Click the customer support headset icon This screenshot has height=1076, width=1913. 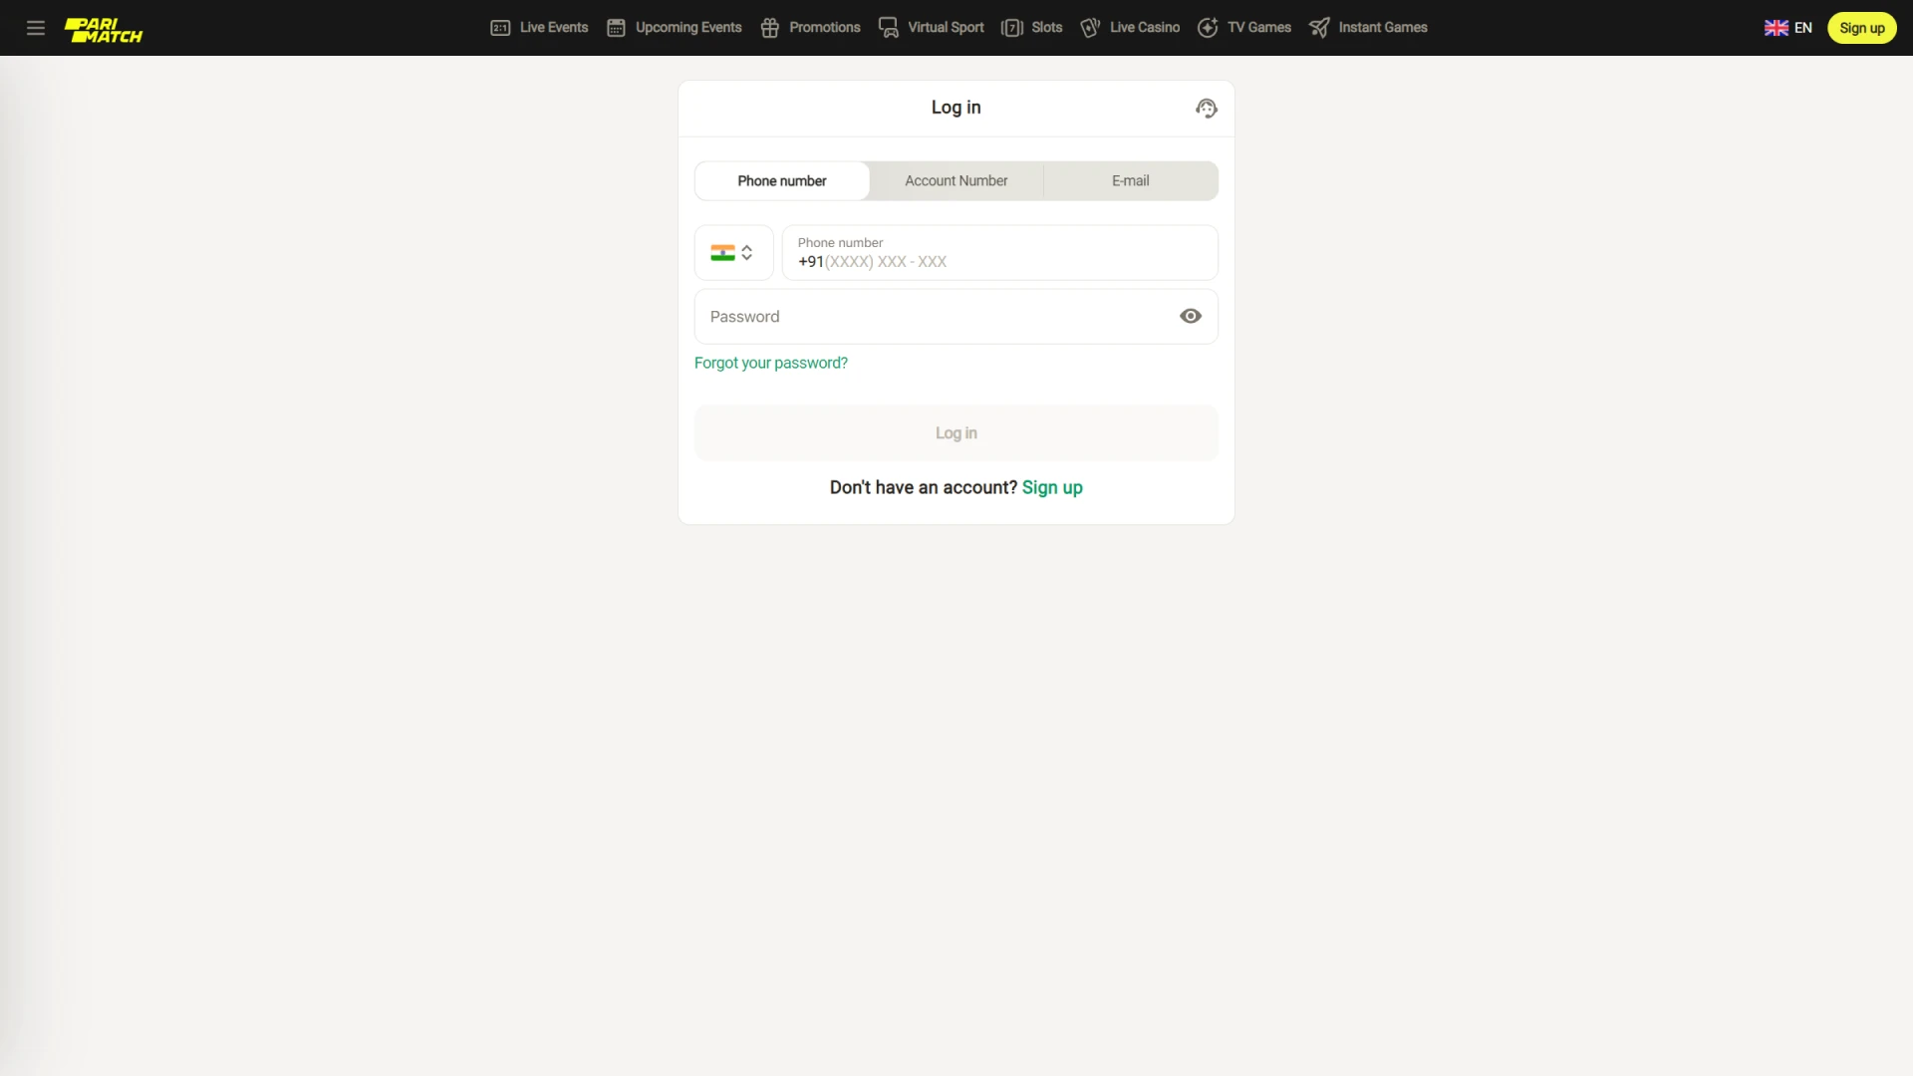click(1207, 108)
